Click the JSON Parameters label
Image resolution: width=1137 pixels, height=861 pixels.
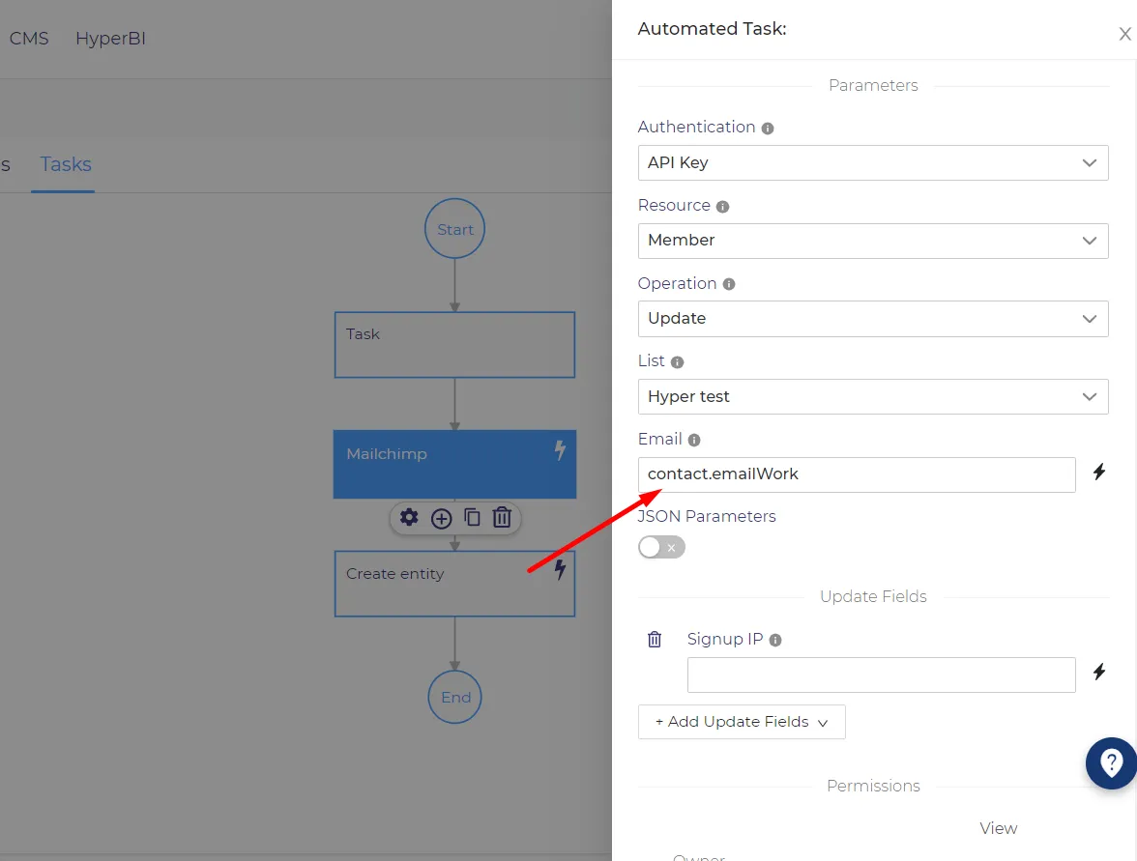coord(706,516)
